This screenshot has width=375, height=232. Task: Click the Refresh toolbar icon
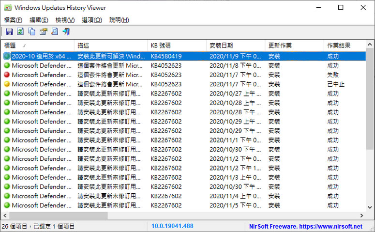[x=20, y=32]
